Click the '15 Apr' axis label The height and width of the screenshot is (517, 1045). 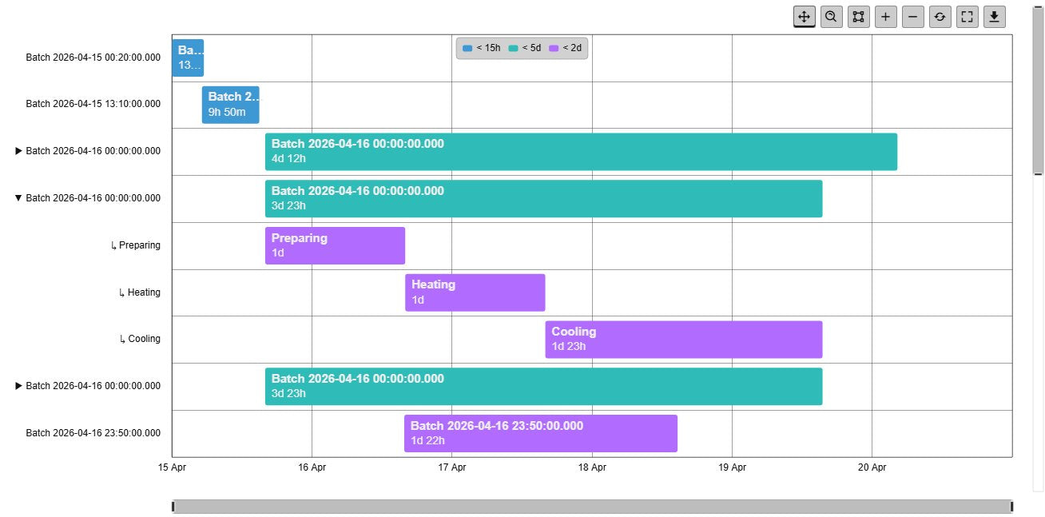coord(172,467)
